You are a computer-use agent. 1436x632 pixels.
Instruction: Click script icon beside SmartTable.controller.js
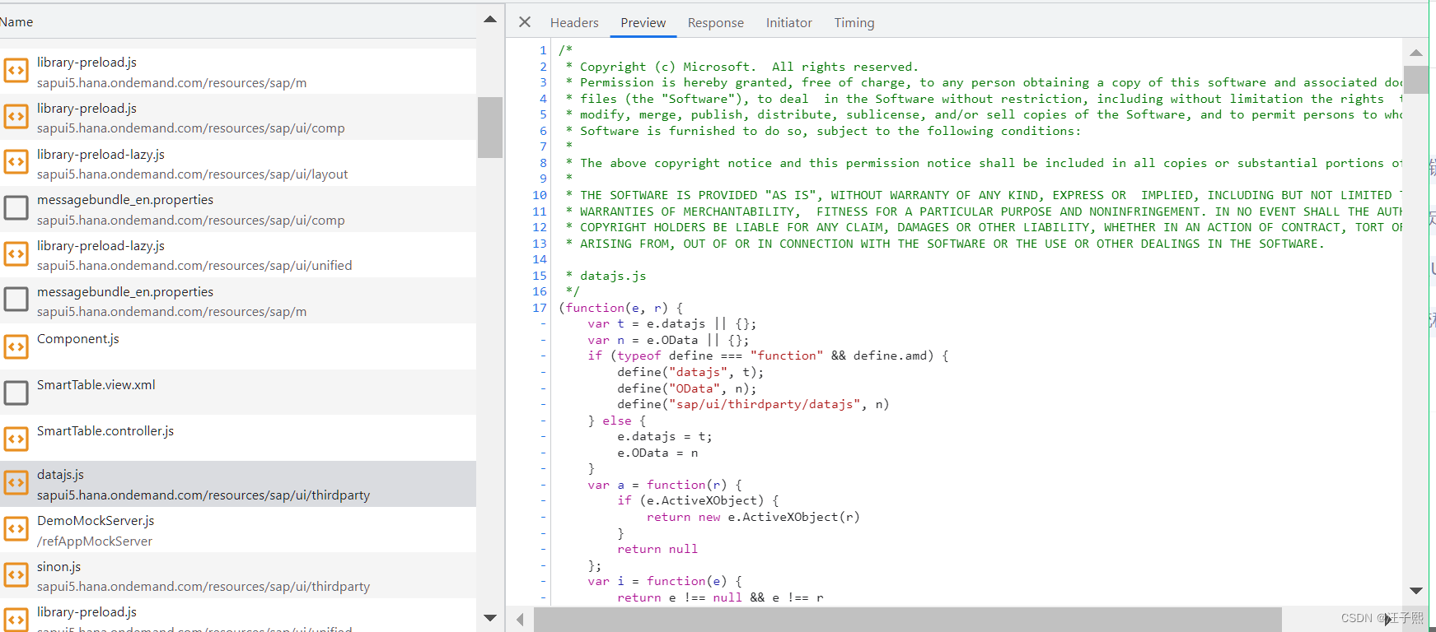click(16, 439)
